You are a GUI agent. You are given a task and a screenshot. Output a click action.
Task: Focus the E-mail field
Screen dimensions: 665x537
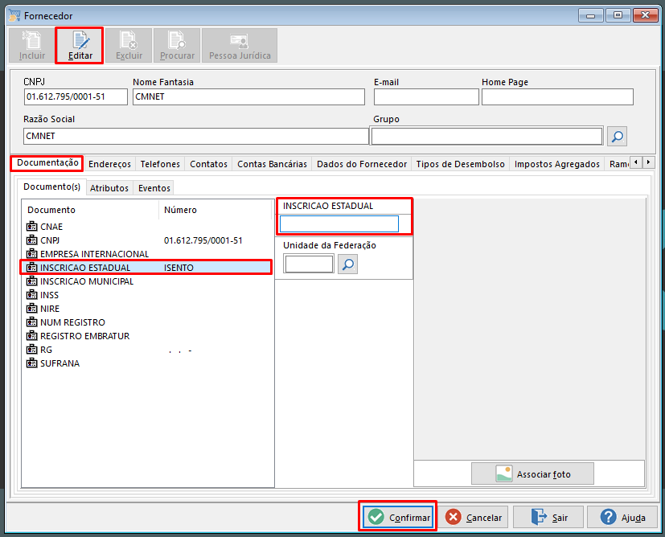tap(426, 96)
